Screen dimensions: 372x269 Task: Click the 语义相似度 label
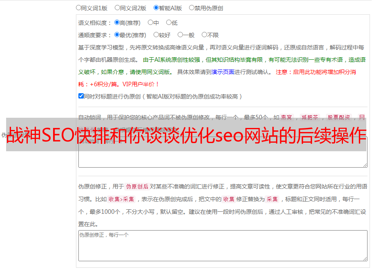click(95, 23)
